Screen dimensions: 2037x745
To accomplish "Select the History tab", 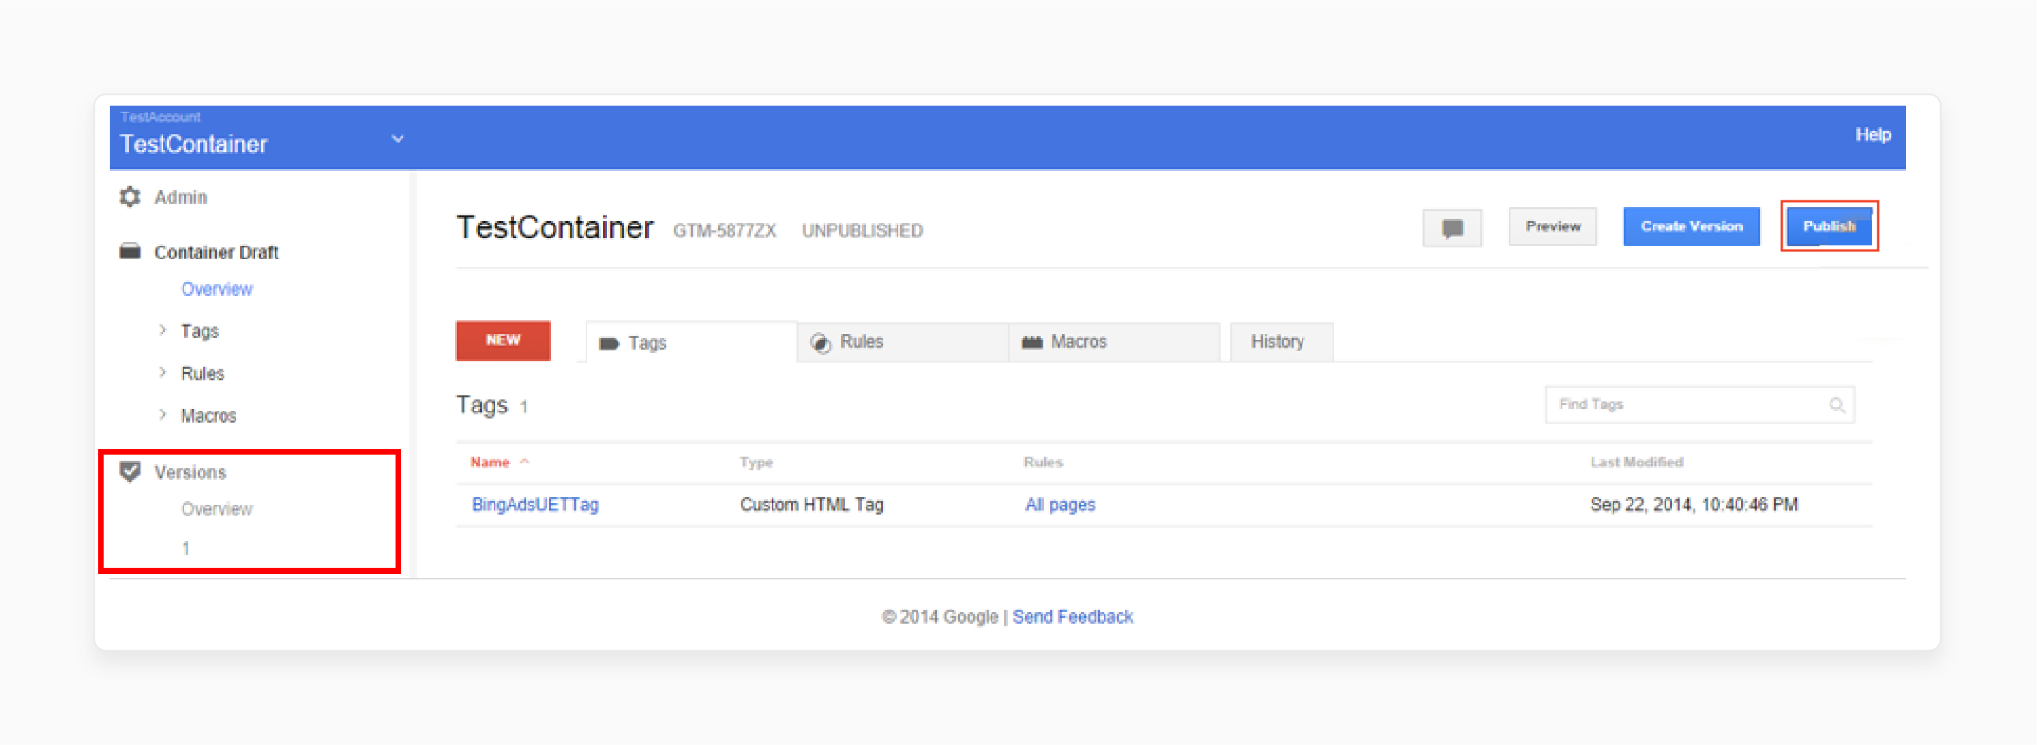I will [1275, 340].
